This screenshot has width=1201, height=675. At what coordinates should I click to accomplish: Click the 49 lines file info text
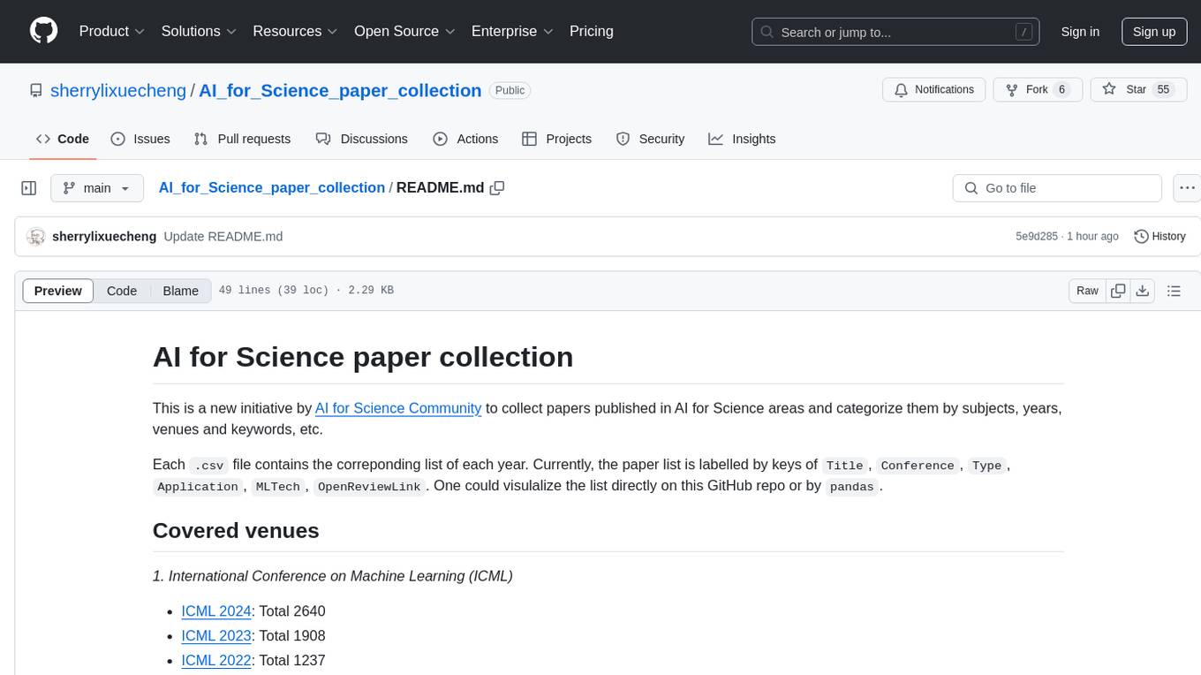(x=306, y=291)
